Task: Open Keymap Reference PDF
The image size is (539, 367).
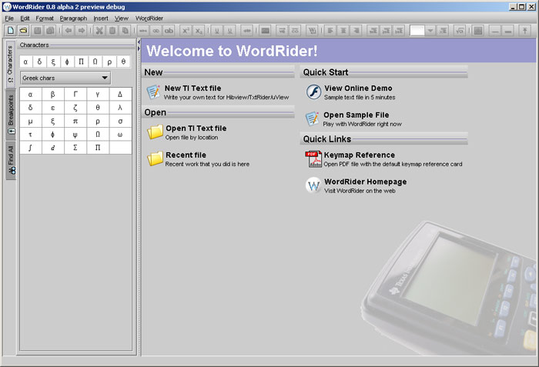Action: click(x=360, y=155)
